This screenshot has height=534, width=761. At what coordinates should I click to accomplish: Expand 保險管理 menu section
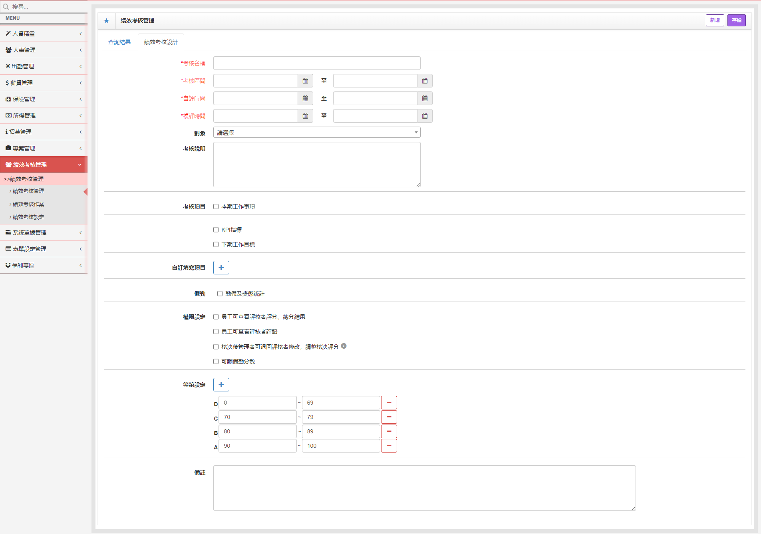44,99
